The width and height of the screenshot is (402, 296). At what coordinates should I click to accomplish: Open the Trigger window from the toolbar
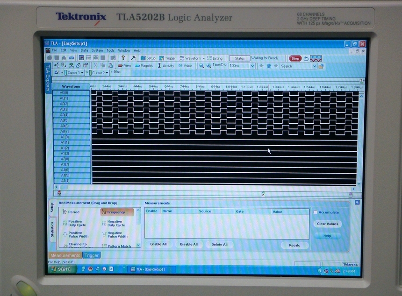point(167,58)
